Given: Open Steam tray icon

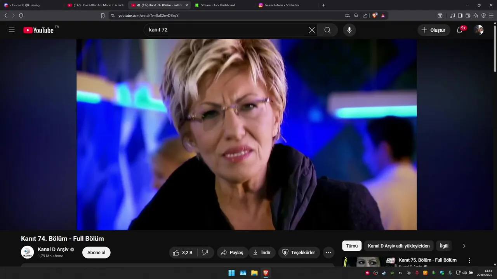Looking at the screenshot, I should tap(384, 273).
